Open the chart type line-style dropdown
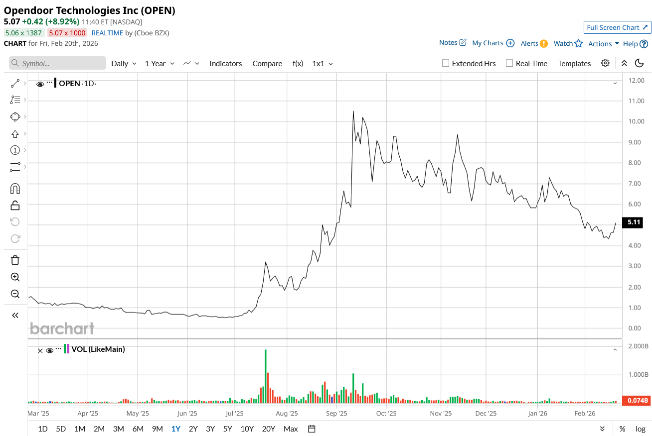652x436 pixels. pyautogui.click(x=191, y=64)
